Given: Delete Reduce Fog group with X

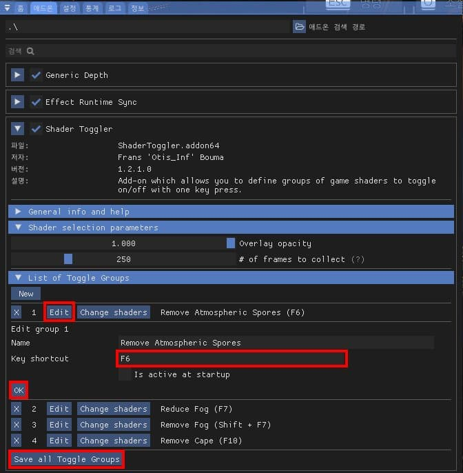Looking at the screenshot, I should [17, 409].
